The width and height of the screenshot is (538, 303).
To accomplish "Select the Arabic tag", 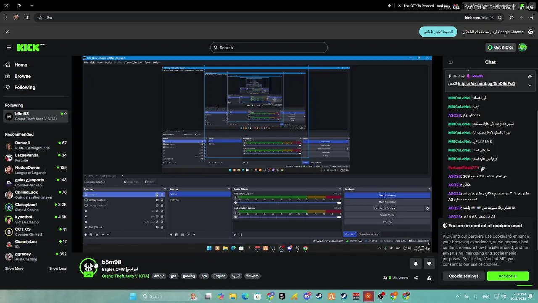I will [159, 276].
